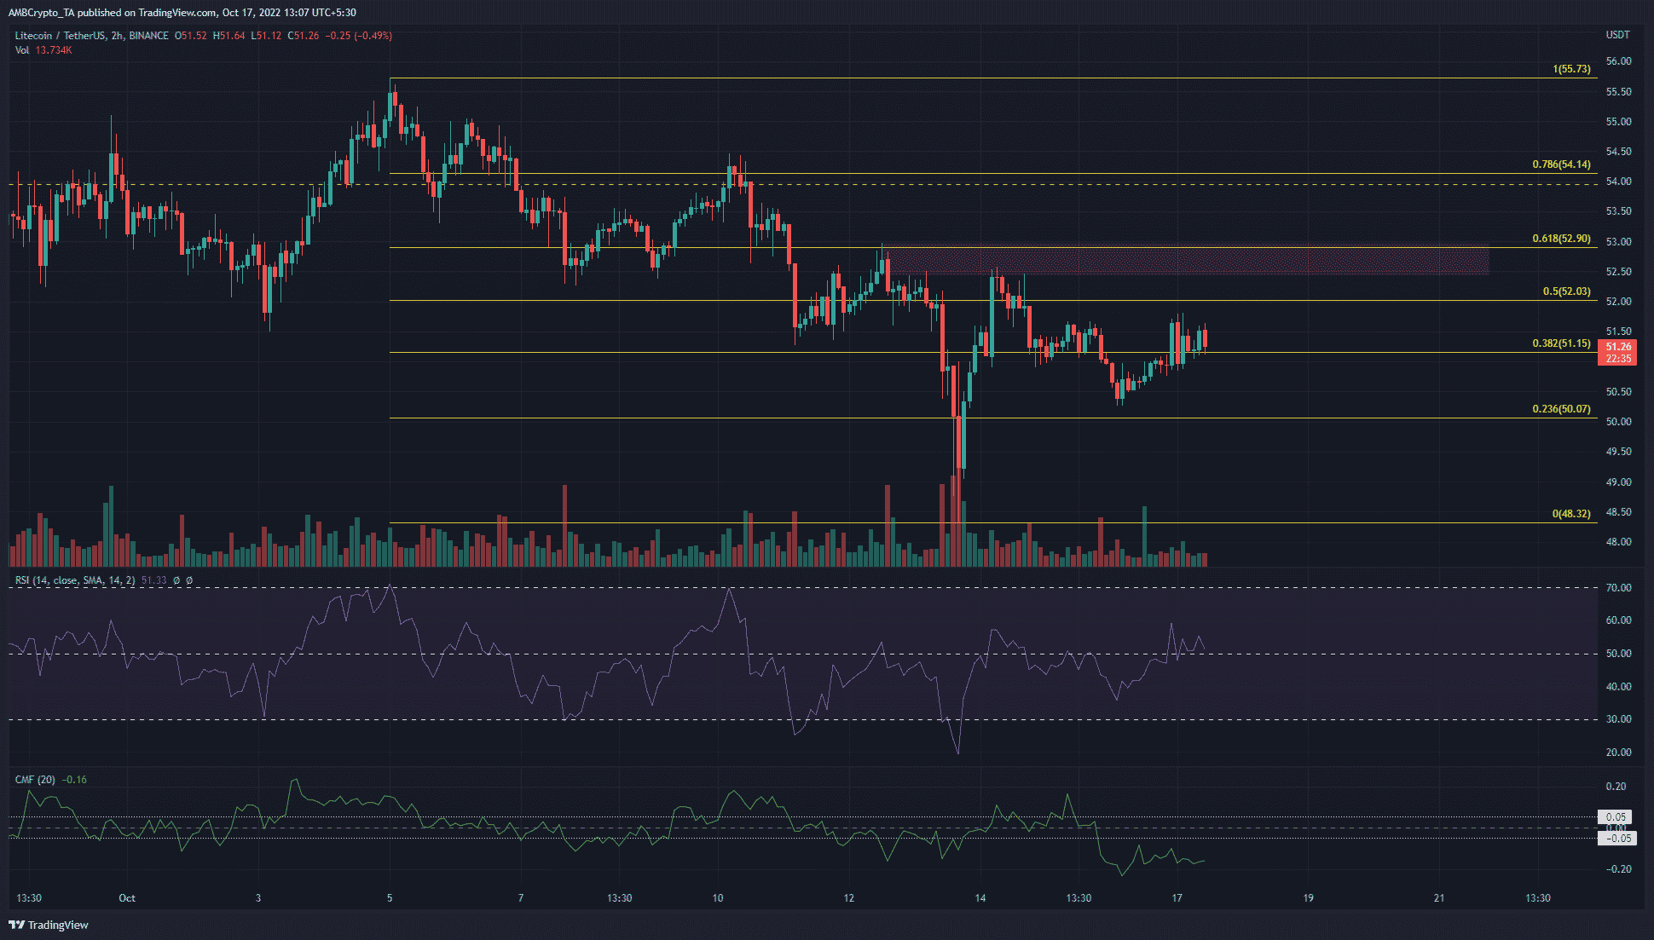Click the 0.382(51.15) Fibonacci label
The image size is (1654, 940).
[1561, 343]
